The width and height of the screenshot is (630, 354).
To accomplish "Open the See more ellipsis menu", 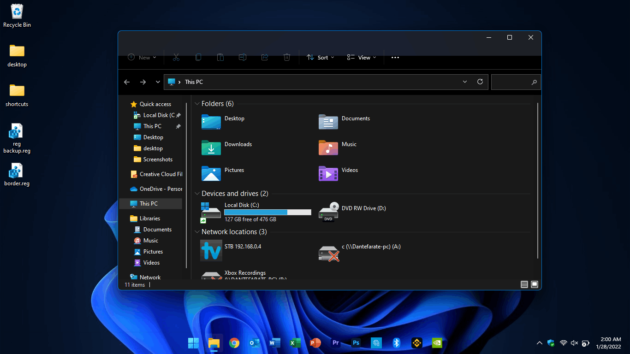I will coord(395,58).
